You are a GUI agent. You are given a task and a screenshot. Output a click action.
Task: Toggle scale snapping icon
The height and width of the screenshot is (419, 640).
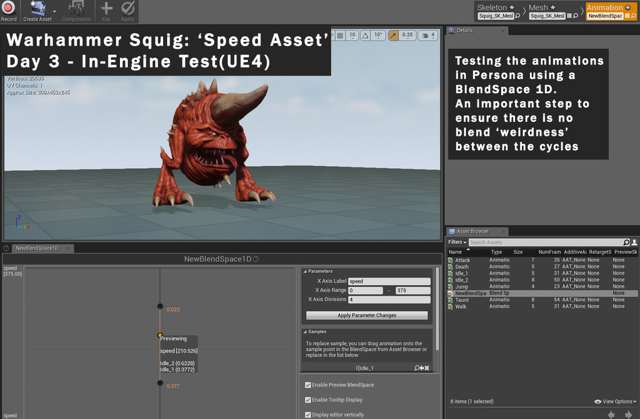393,36
